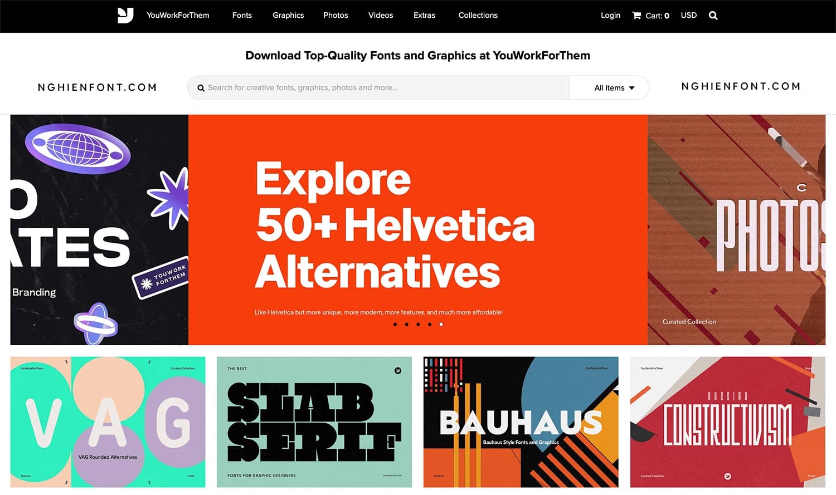Open the Graphics menu

pyautogui.click(x=288, y=15)
